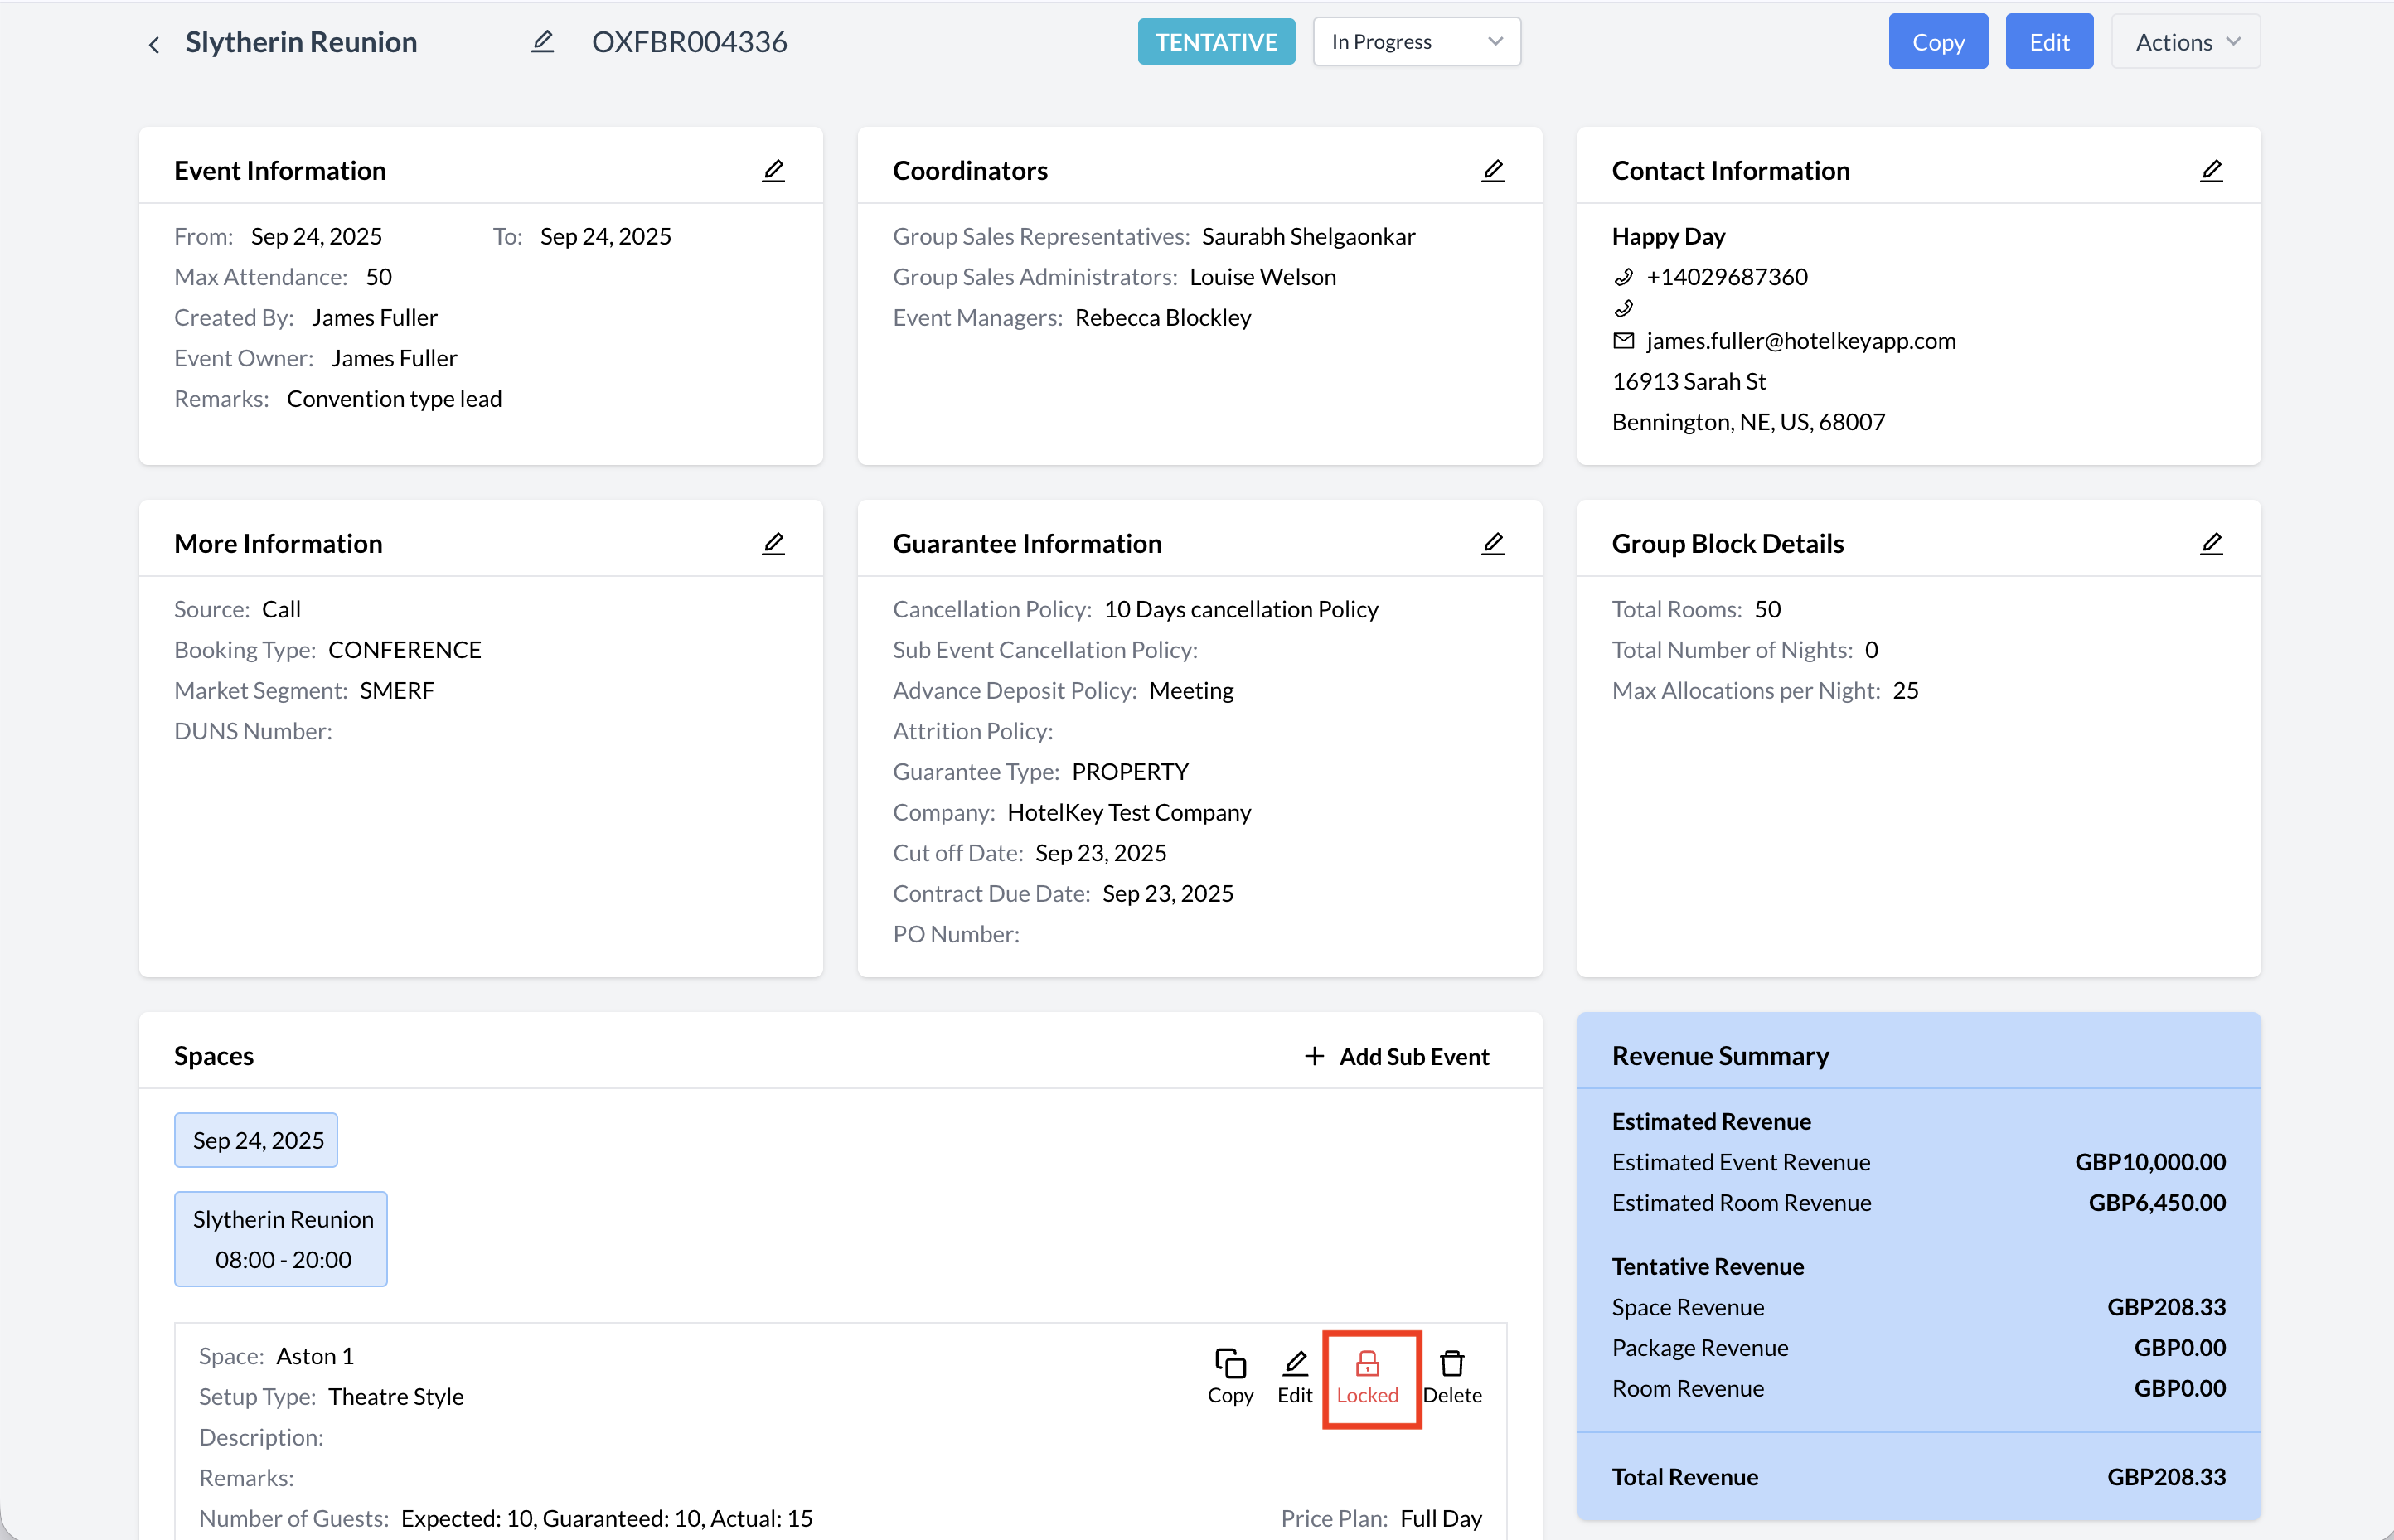Copy the Aston 1 space
Image resolution: width=2394 pixels, height=1540 pixels.
click(1230, 1376)
